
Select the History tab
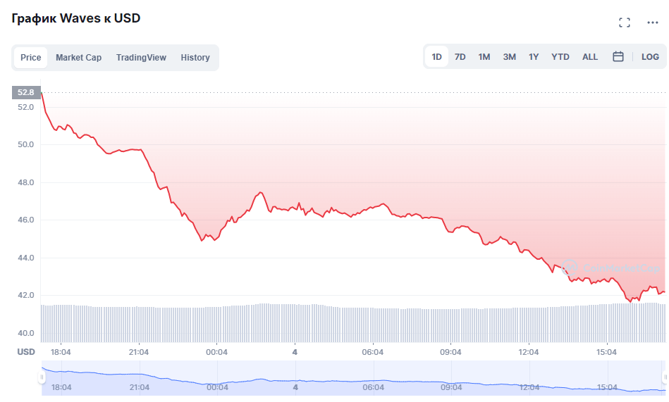coord(195,58)
